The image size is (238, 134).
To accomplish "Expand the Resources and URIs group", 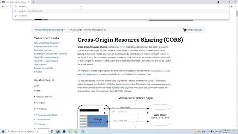I will 43,97.
